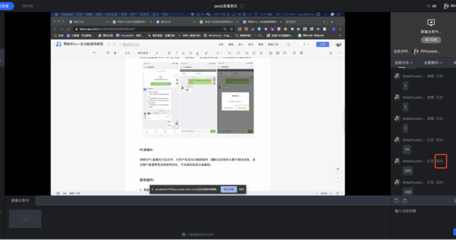Expand the 全部提问 dropdown
This screenshot has height=240, width=456.
pyautogui.click(x=433, y=63)
